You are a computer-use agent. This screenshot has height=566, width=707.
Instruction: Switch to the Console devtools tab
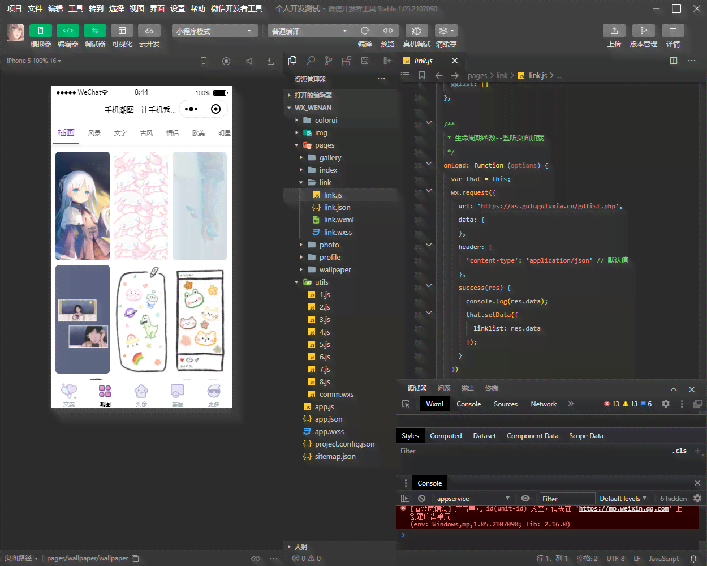coord(469,404)
